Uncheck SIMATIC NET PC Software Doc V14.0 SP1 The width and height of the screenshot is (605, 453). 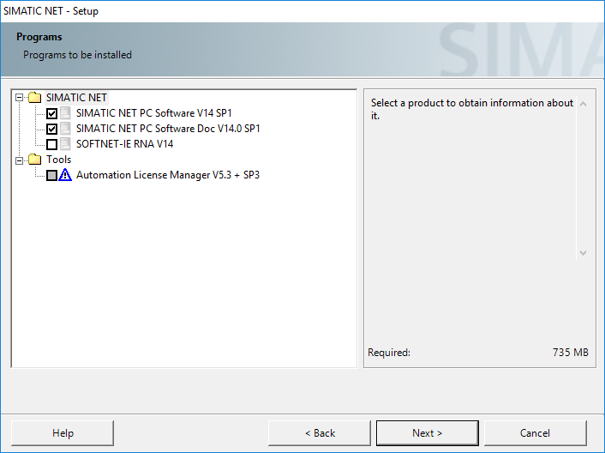(52, 129)
